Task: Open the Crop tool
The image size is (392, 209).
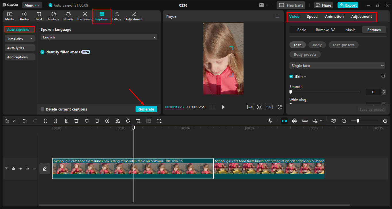Action: [138, 121]
